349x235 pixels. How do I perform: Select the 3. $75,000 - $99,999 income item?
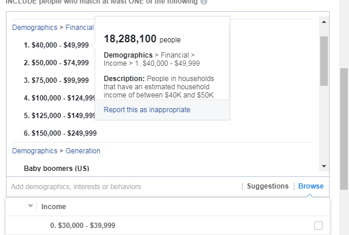56,80
